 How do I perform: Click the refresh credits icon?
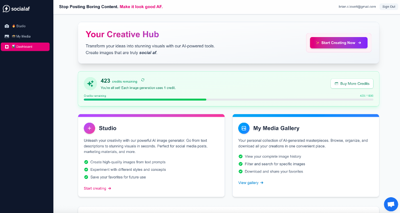click(143, 80)
